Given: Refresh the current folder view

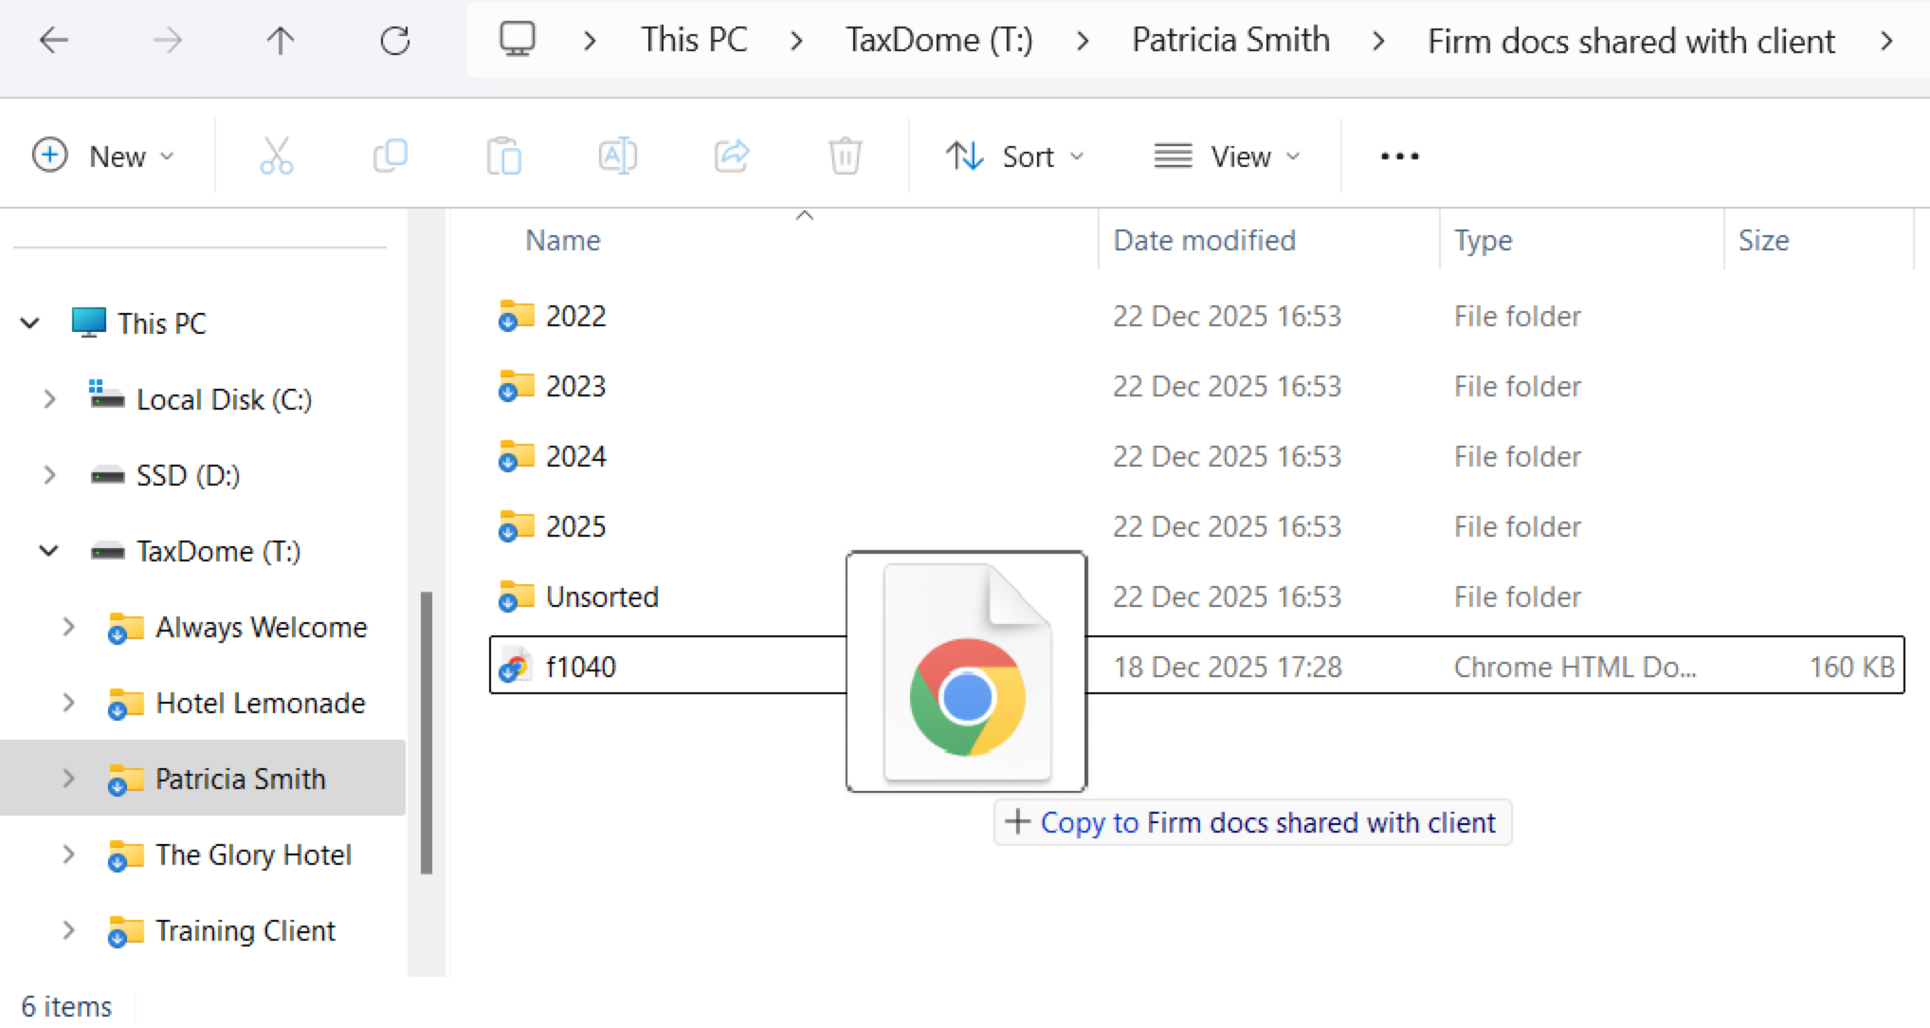Looking at the screenshot, I should (x=394, y=41).
